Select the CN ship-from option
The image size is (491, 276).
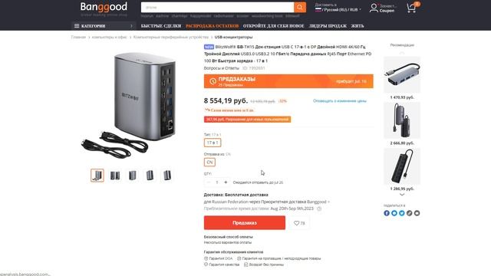209,162
